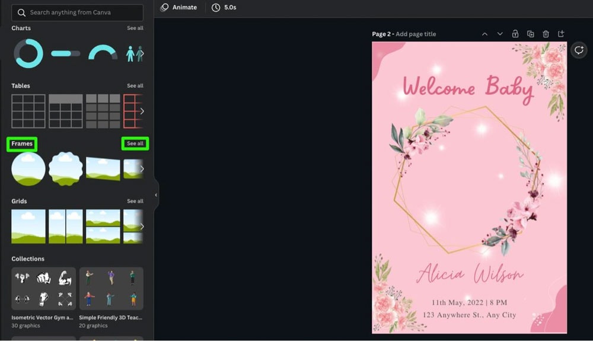Add the circle frame
This screenshot has width=593, height=341.
28,169
